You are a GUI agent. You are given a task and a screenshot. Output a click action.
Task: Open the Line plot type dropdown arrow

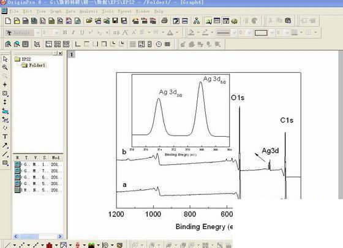15,246
